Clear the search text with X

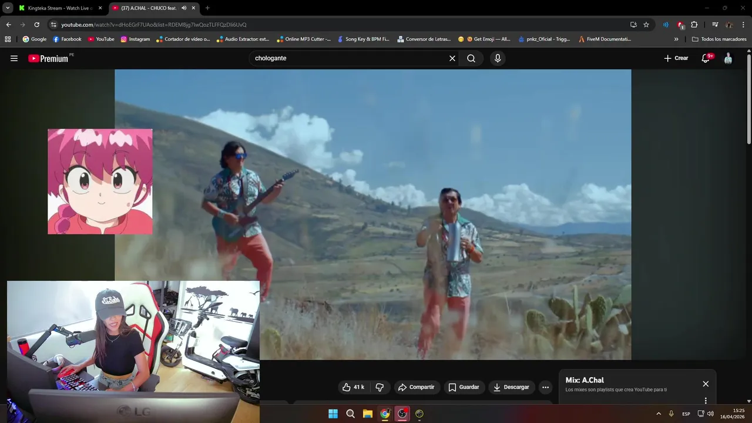coord(452,58)
